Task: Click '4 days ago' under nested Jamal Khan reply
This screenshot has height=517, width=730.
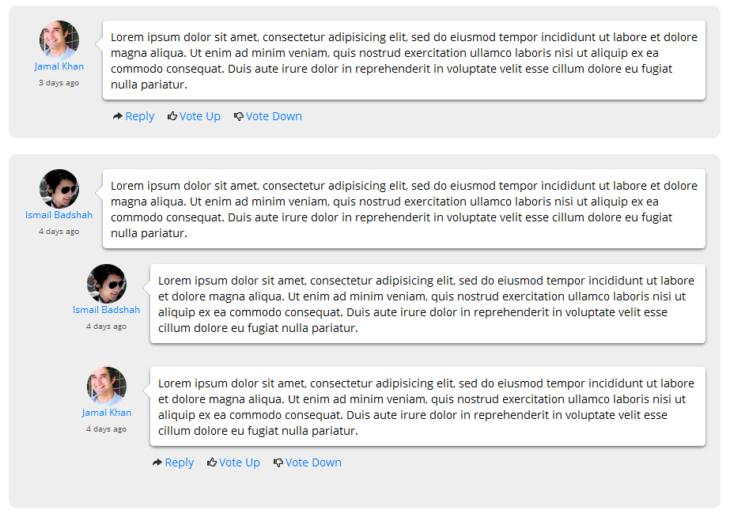Action: click(x=107, y=429)
